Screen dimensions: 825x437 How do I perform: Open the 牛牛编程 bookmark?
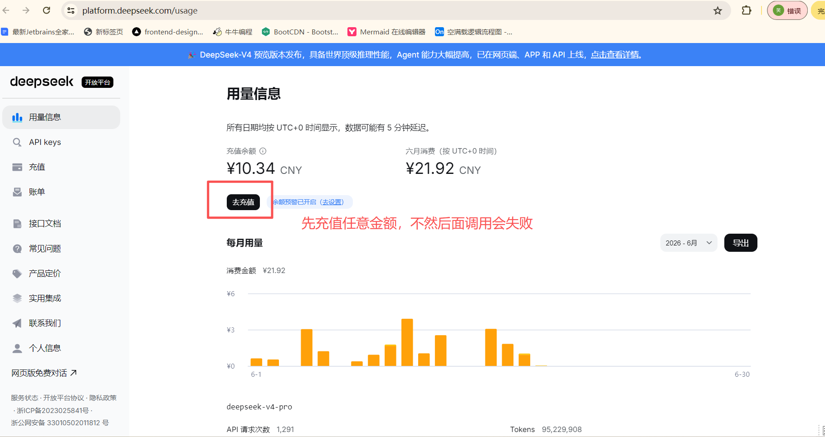coord(233,32)
